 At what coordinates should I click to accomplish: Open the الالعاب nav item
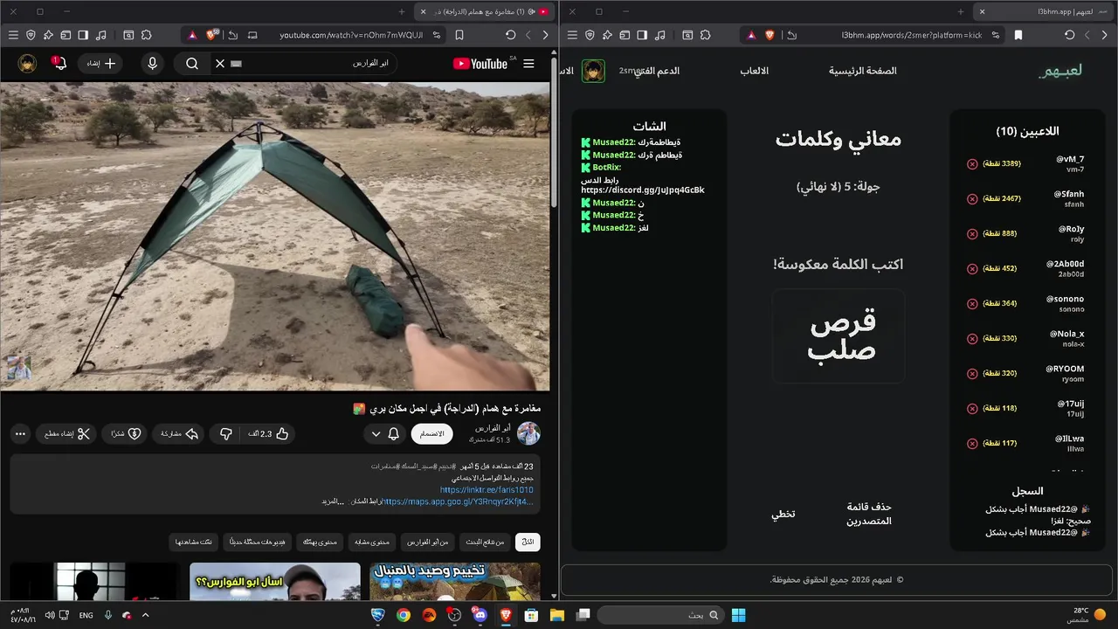[x=755, y=71]
